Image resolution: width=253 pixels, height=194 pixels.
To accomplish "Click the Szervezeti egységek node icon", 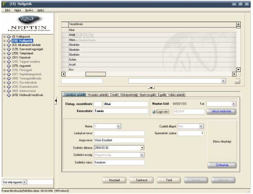I will pos(9,49).
